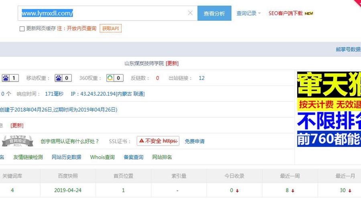361x200 pixels.
Task: Click the 360 weight circle badge
Action: coord(115,78)
